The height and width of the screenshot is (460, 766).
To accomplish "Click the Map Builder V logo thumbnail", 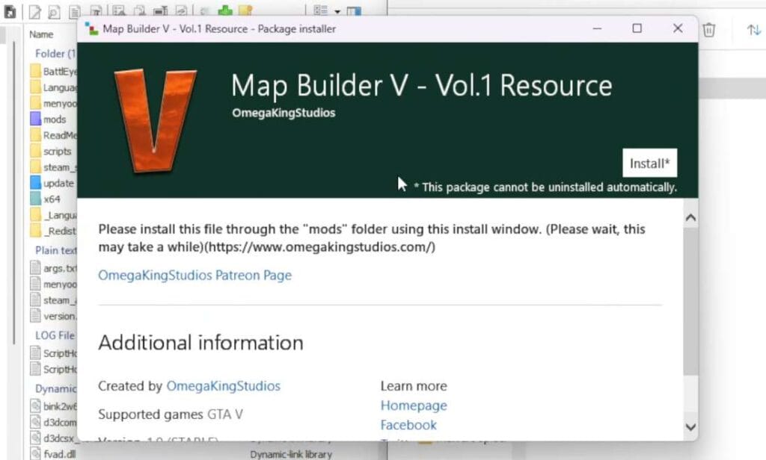I will pos(153,119).
